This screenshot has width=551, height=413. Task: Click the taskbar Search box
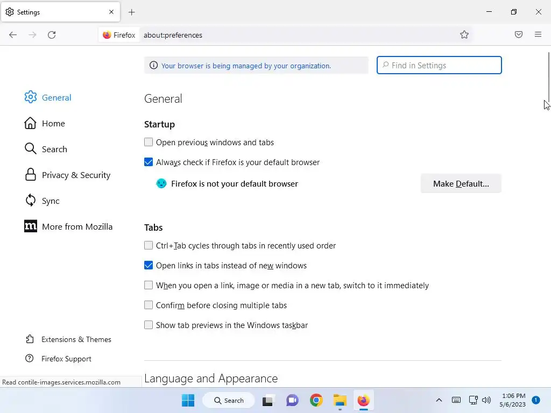click(x=229, y=400)
